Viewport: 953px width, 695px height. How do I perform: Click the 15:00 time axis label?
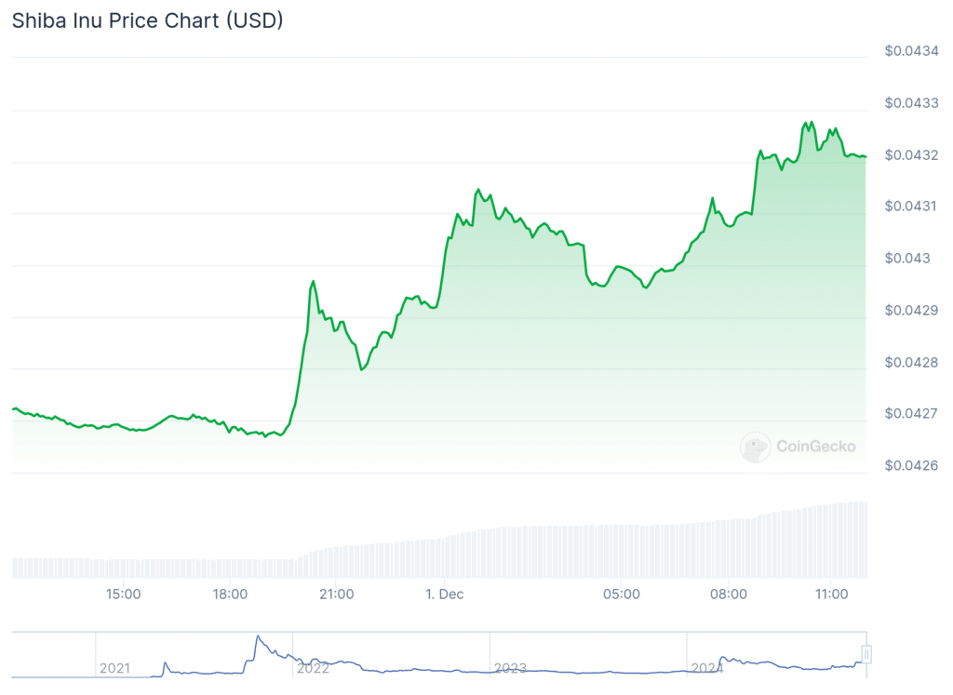[x=123, y=594]
